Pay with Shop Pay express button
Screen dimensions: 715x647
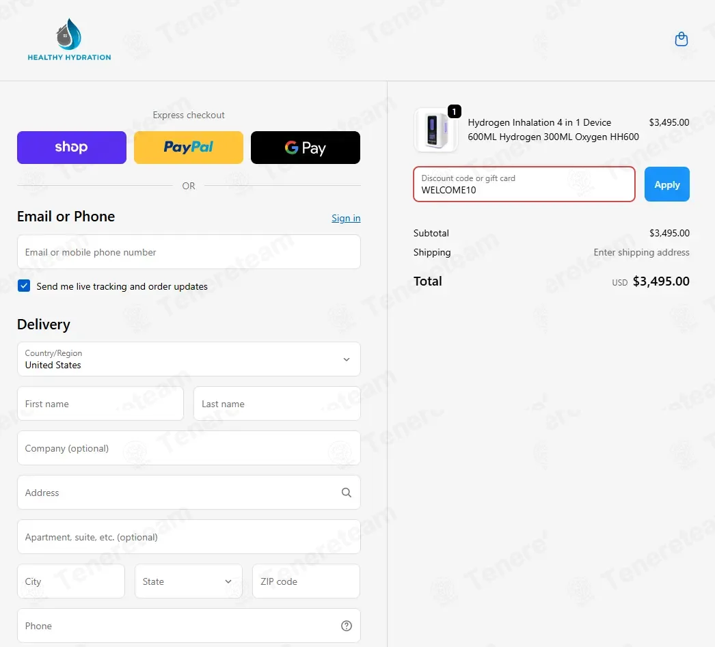point(72,148)
